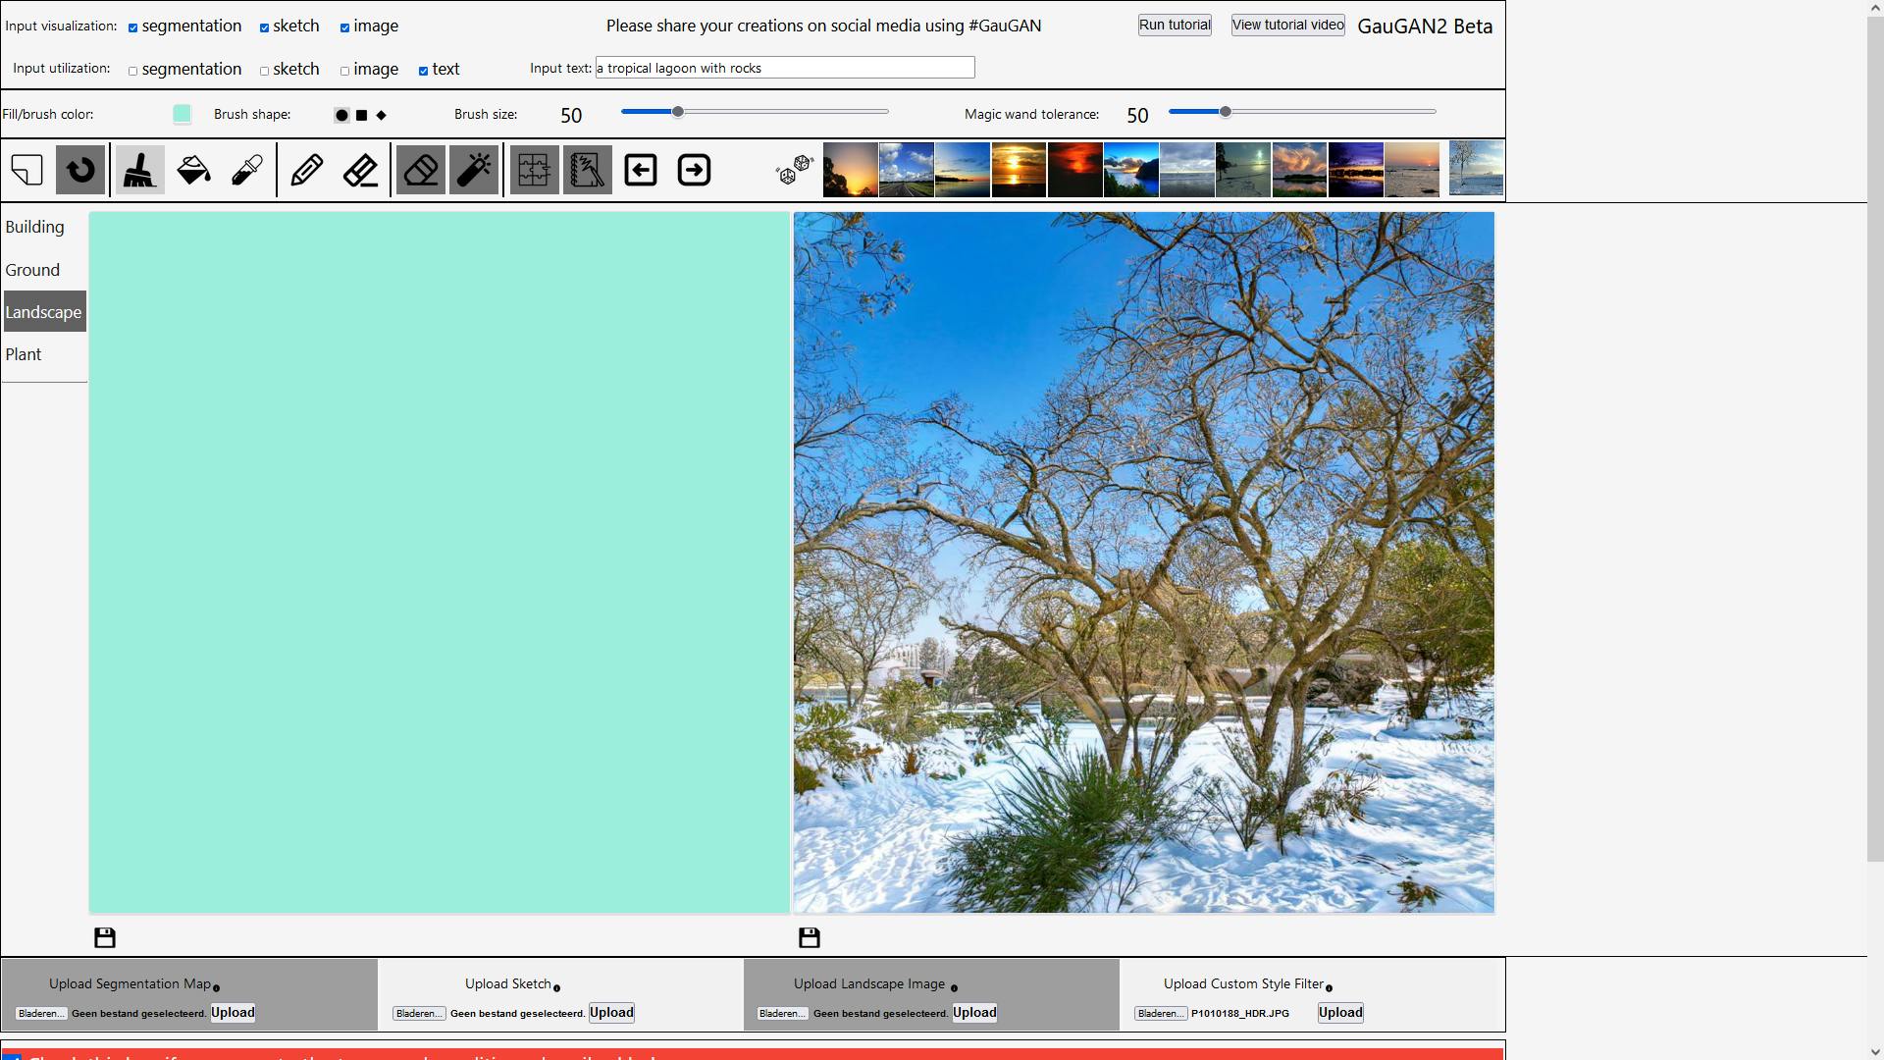
Task: Click the magic wand tool
Action: click(474, 170)
